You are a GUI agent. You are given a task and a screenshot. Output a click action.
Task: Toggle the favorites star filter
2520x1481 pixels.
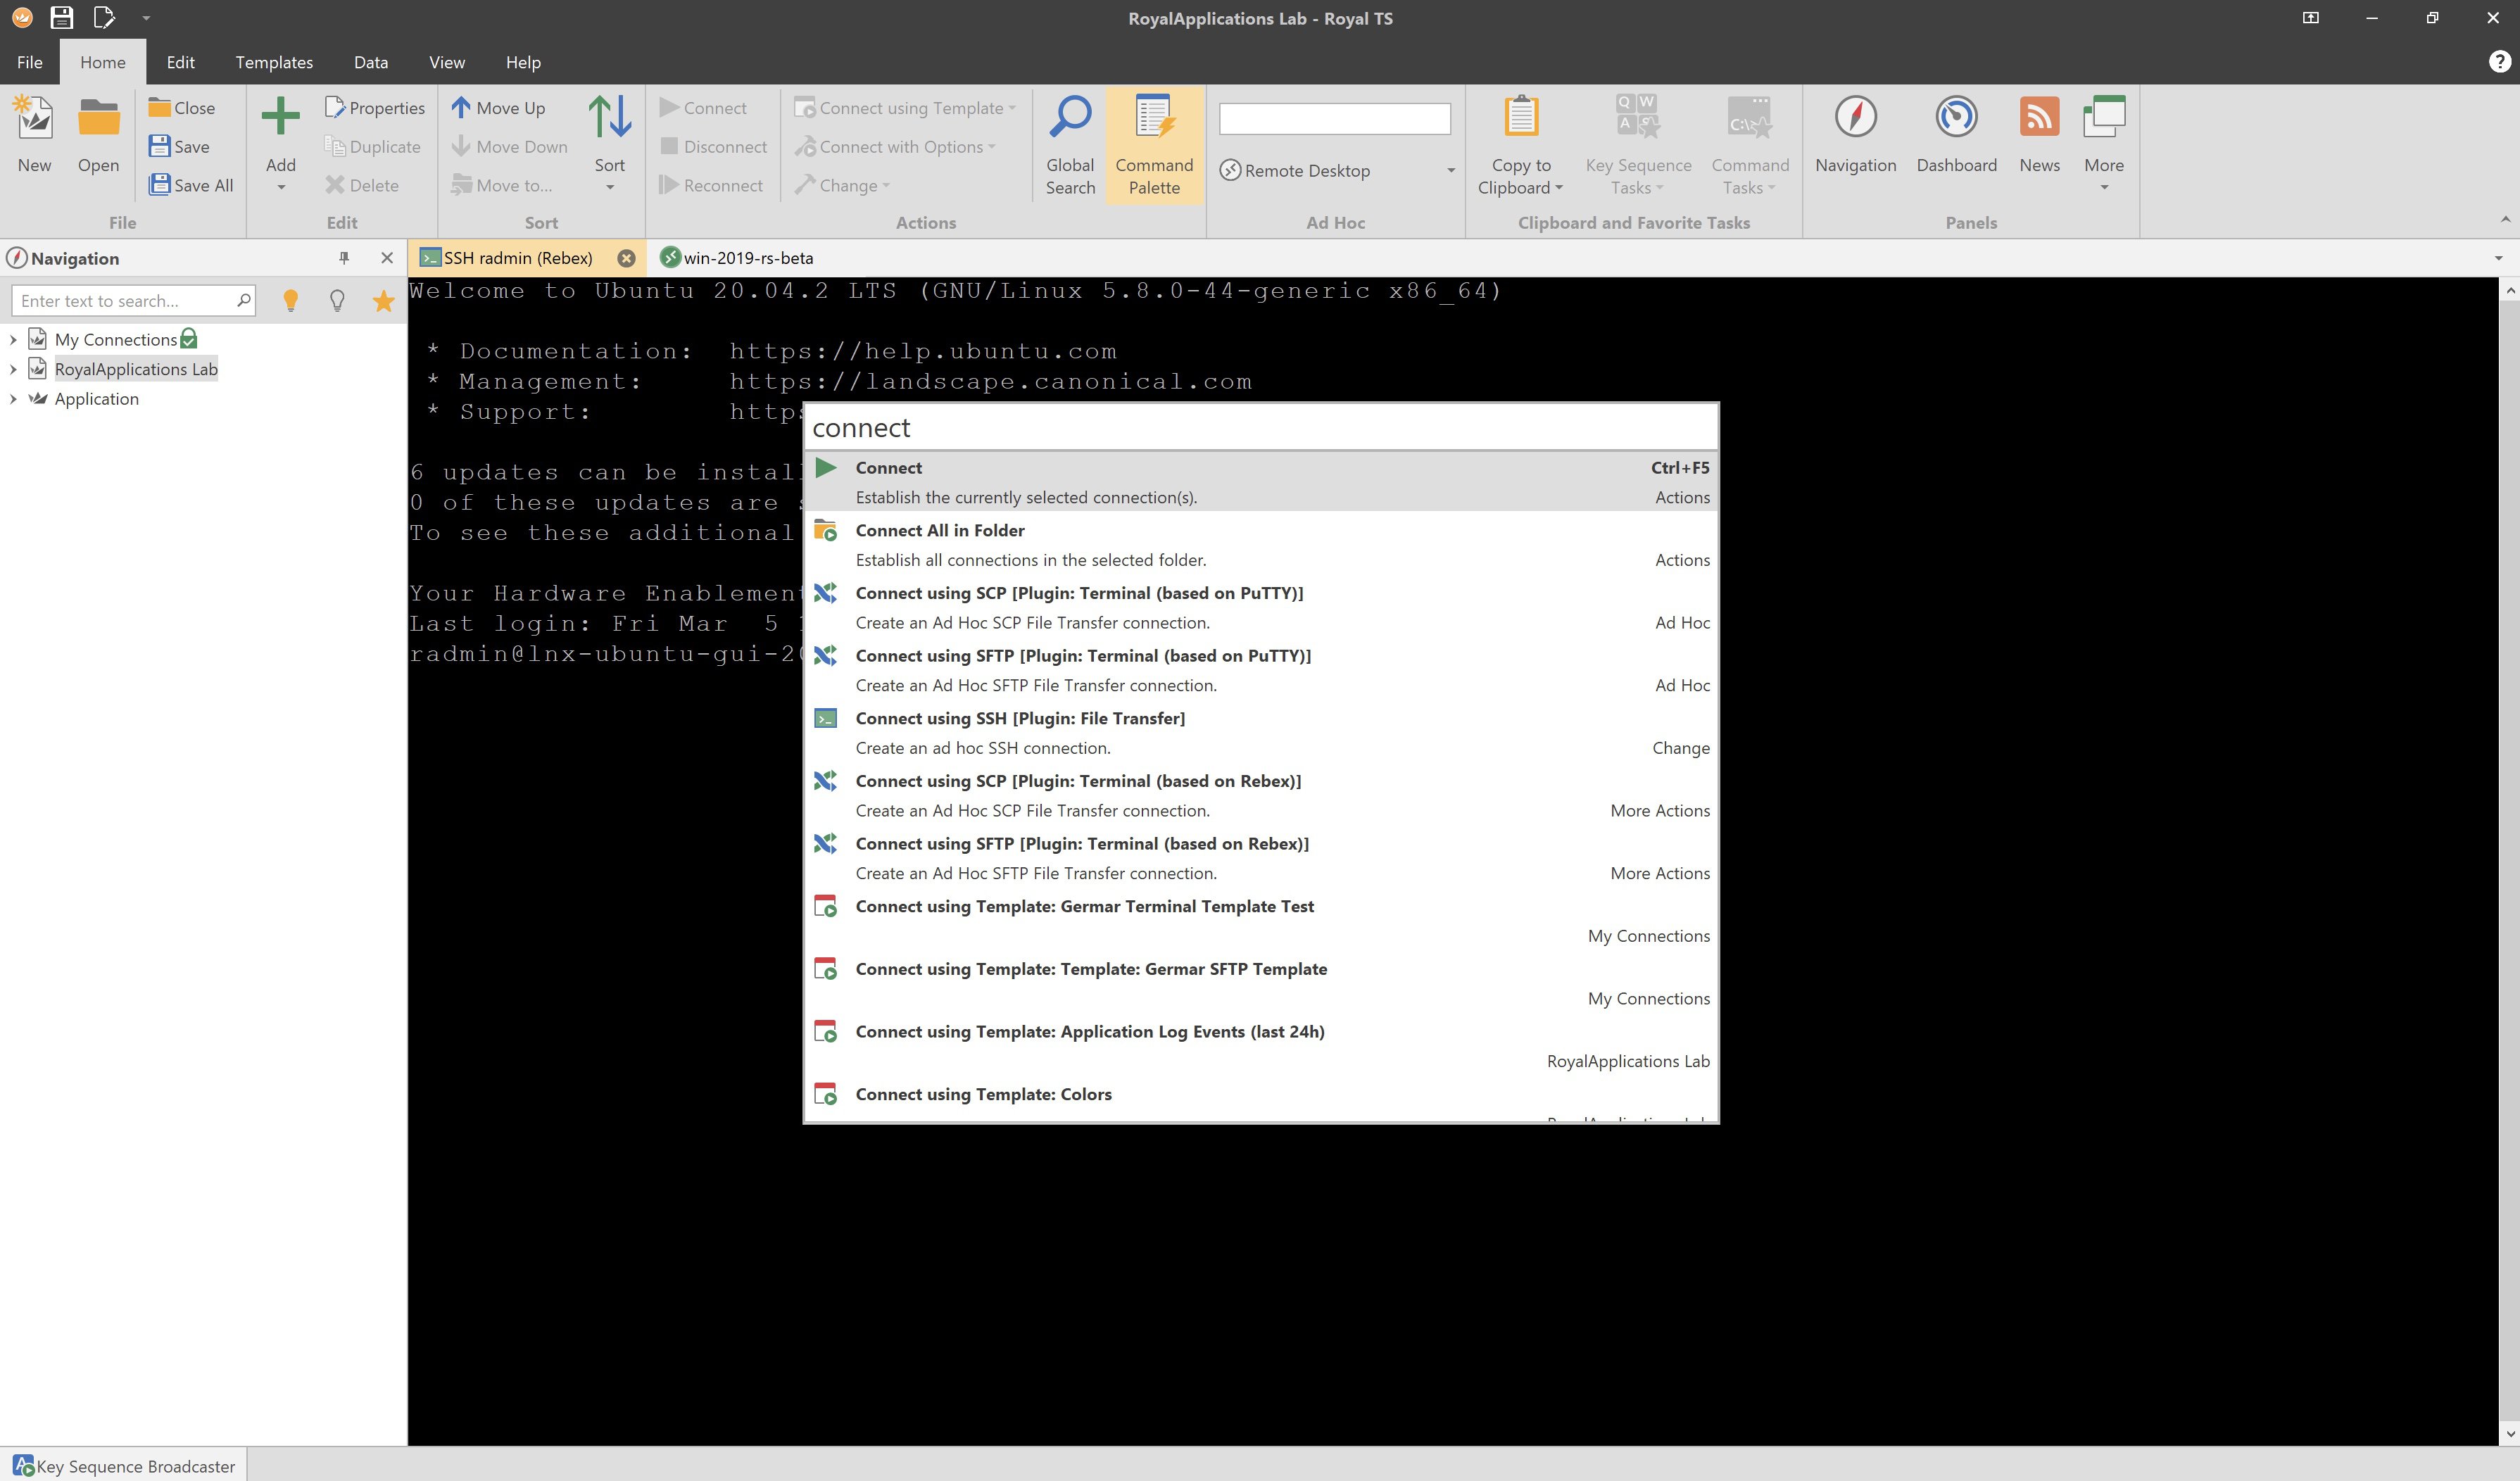pyautogui.click(x=383, y=301)
